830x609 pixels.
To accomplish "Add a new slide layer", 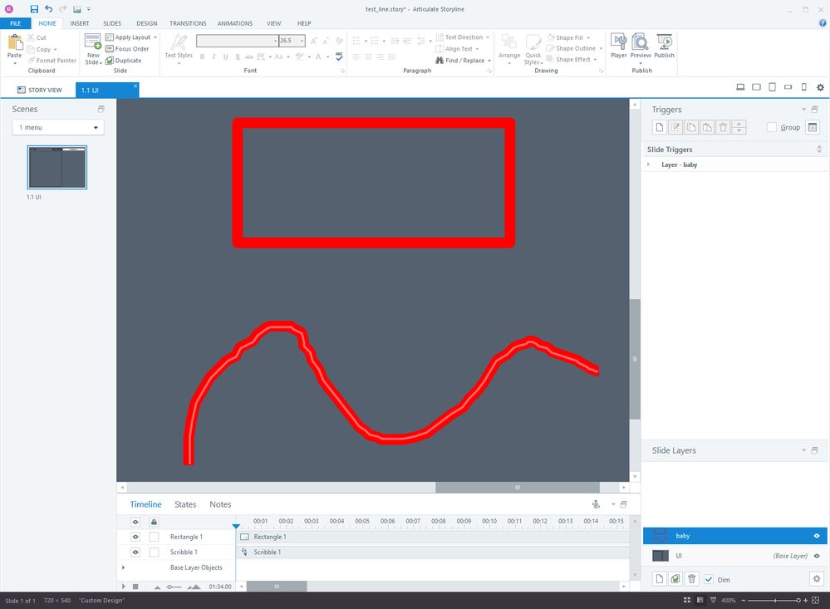I will point(659,579).
